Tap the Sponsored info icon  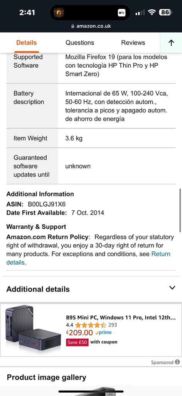pyautogui.click(x=177, y=362)
